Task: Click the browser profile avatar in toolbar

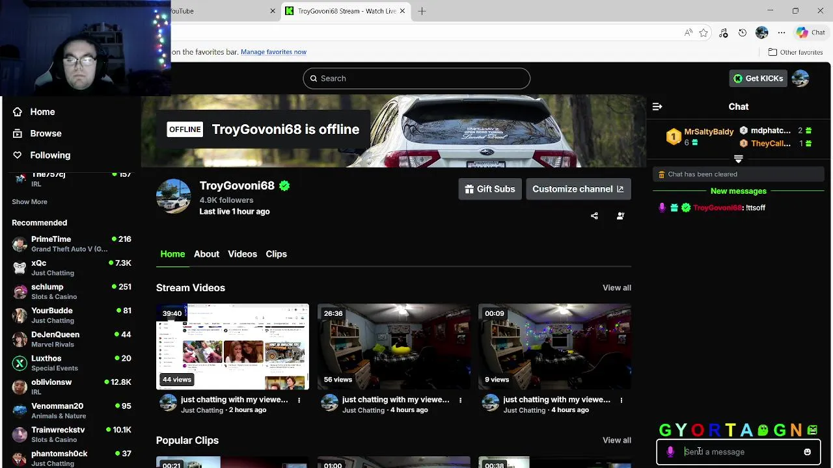Action: [762, 32]
